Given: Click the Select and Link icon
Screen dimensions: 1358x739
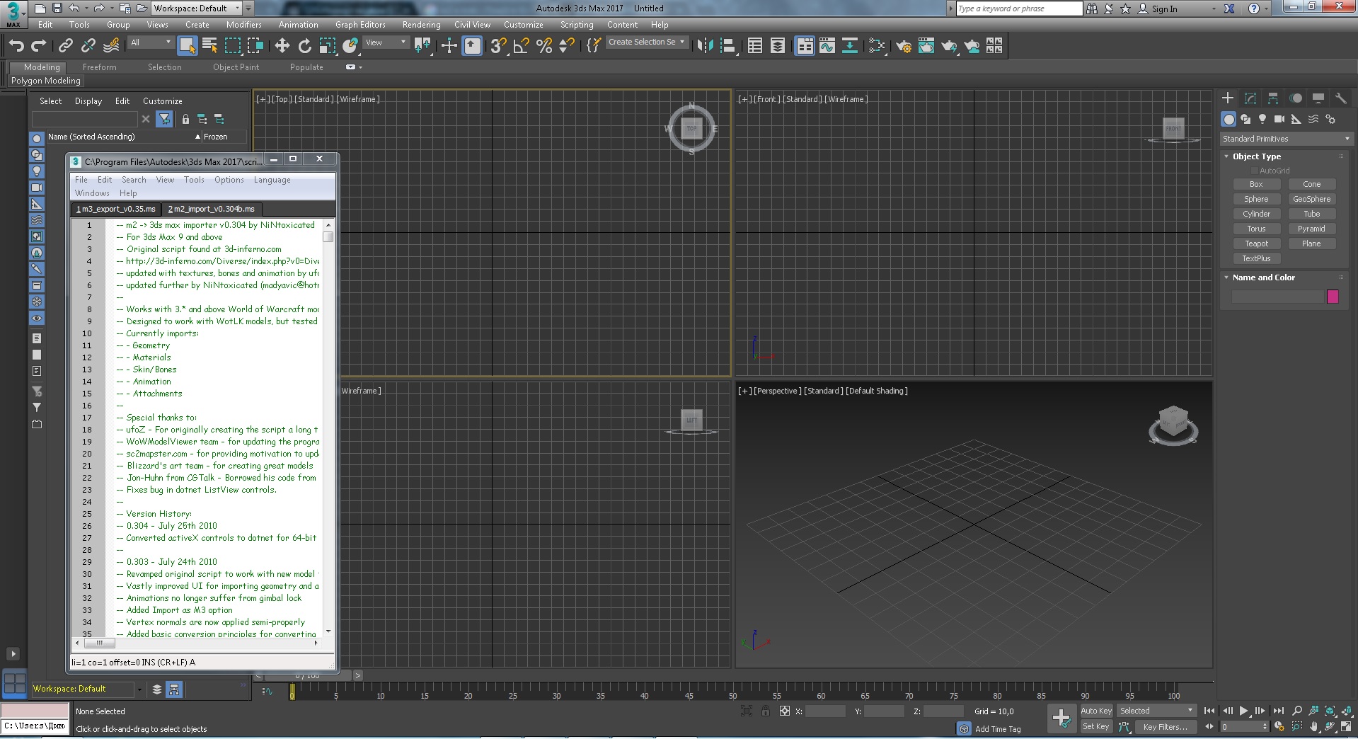Looking at the screenshot, I should click(66, 46).
